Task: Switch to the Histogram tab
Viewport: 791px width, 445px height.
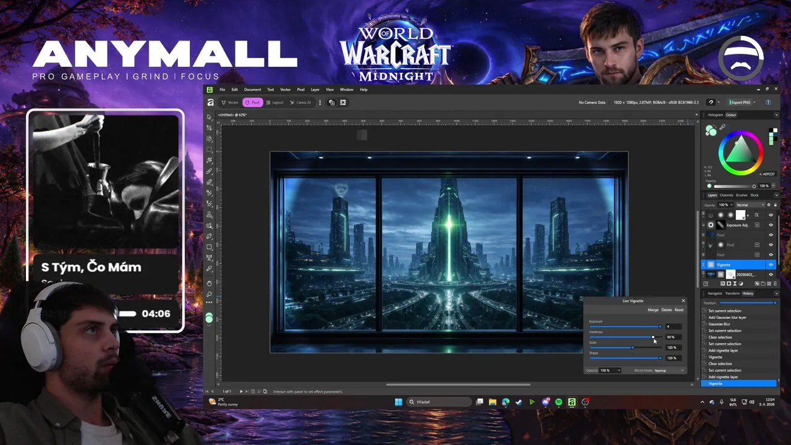Action: (x=716, y=115)
